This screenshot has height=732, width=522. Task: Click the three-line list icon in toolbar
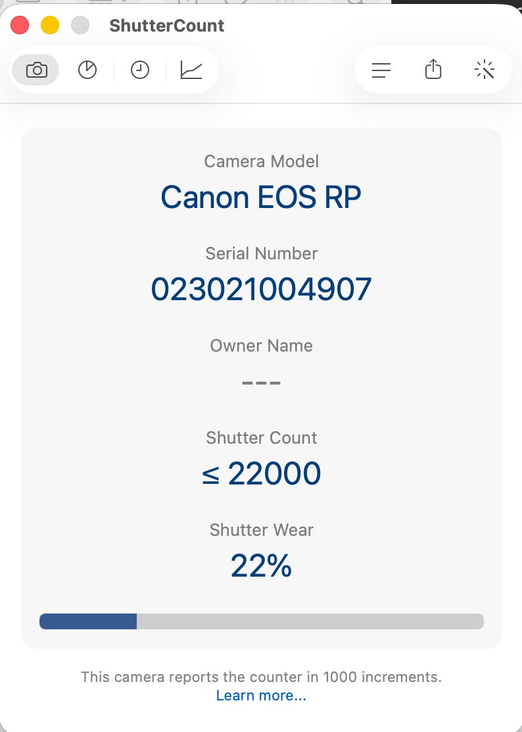tap(381, 70)
